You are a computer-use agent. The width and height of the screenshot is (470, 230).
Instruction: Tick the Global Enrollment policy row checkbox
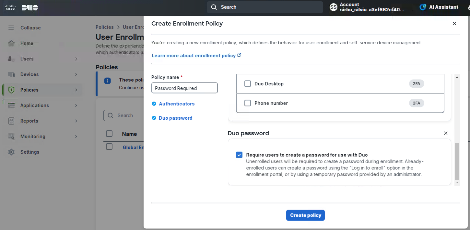(x=109, y=147)
